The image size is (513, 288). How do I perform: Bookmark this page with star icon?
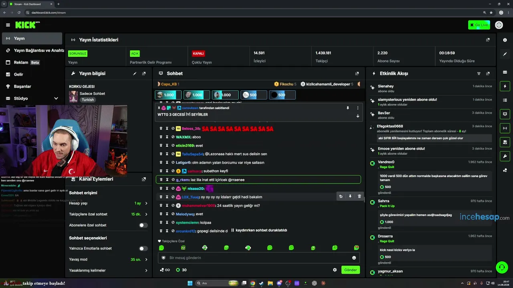click(x=491, y=12)
